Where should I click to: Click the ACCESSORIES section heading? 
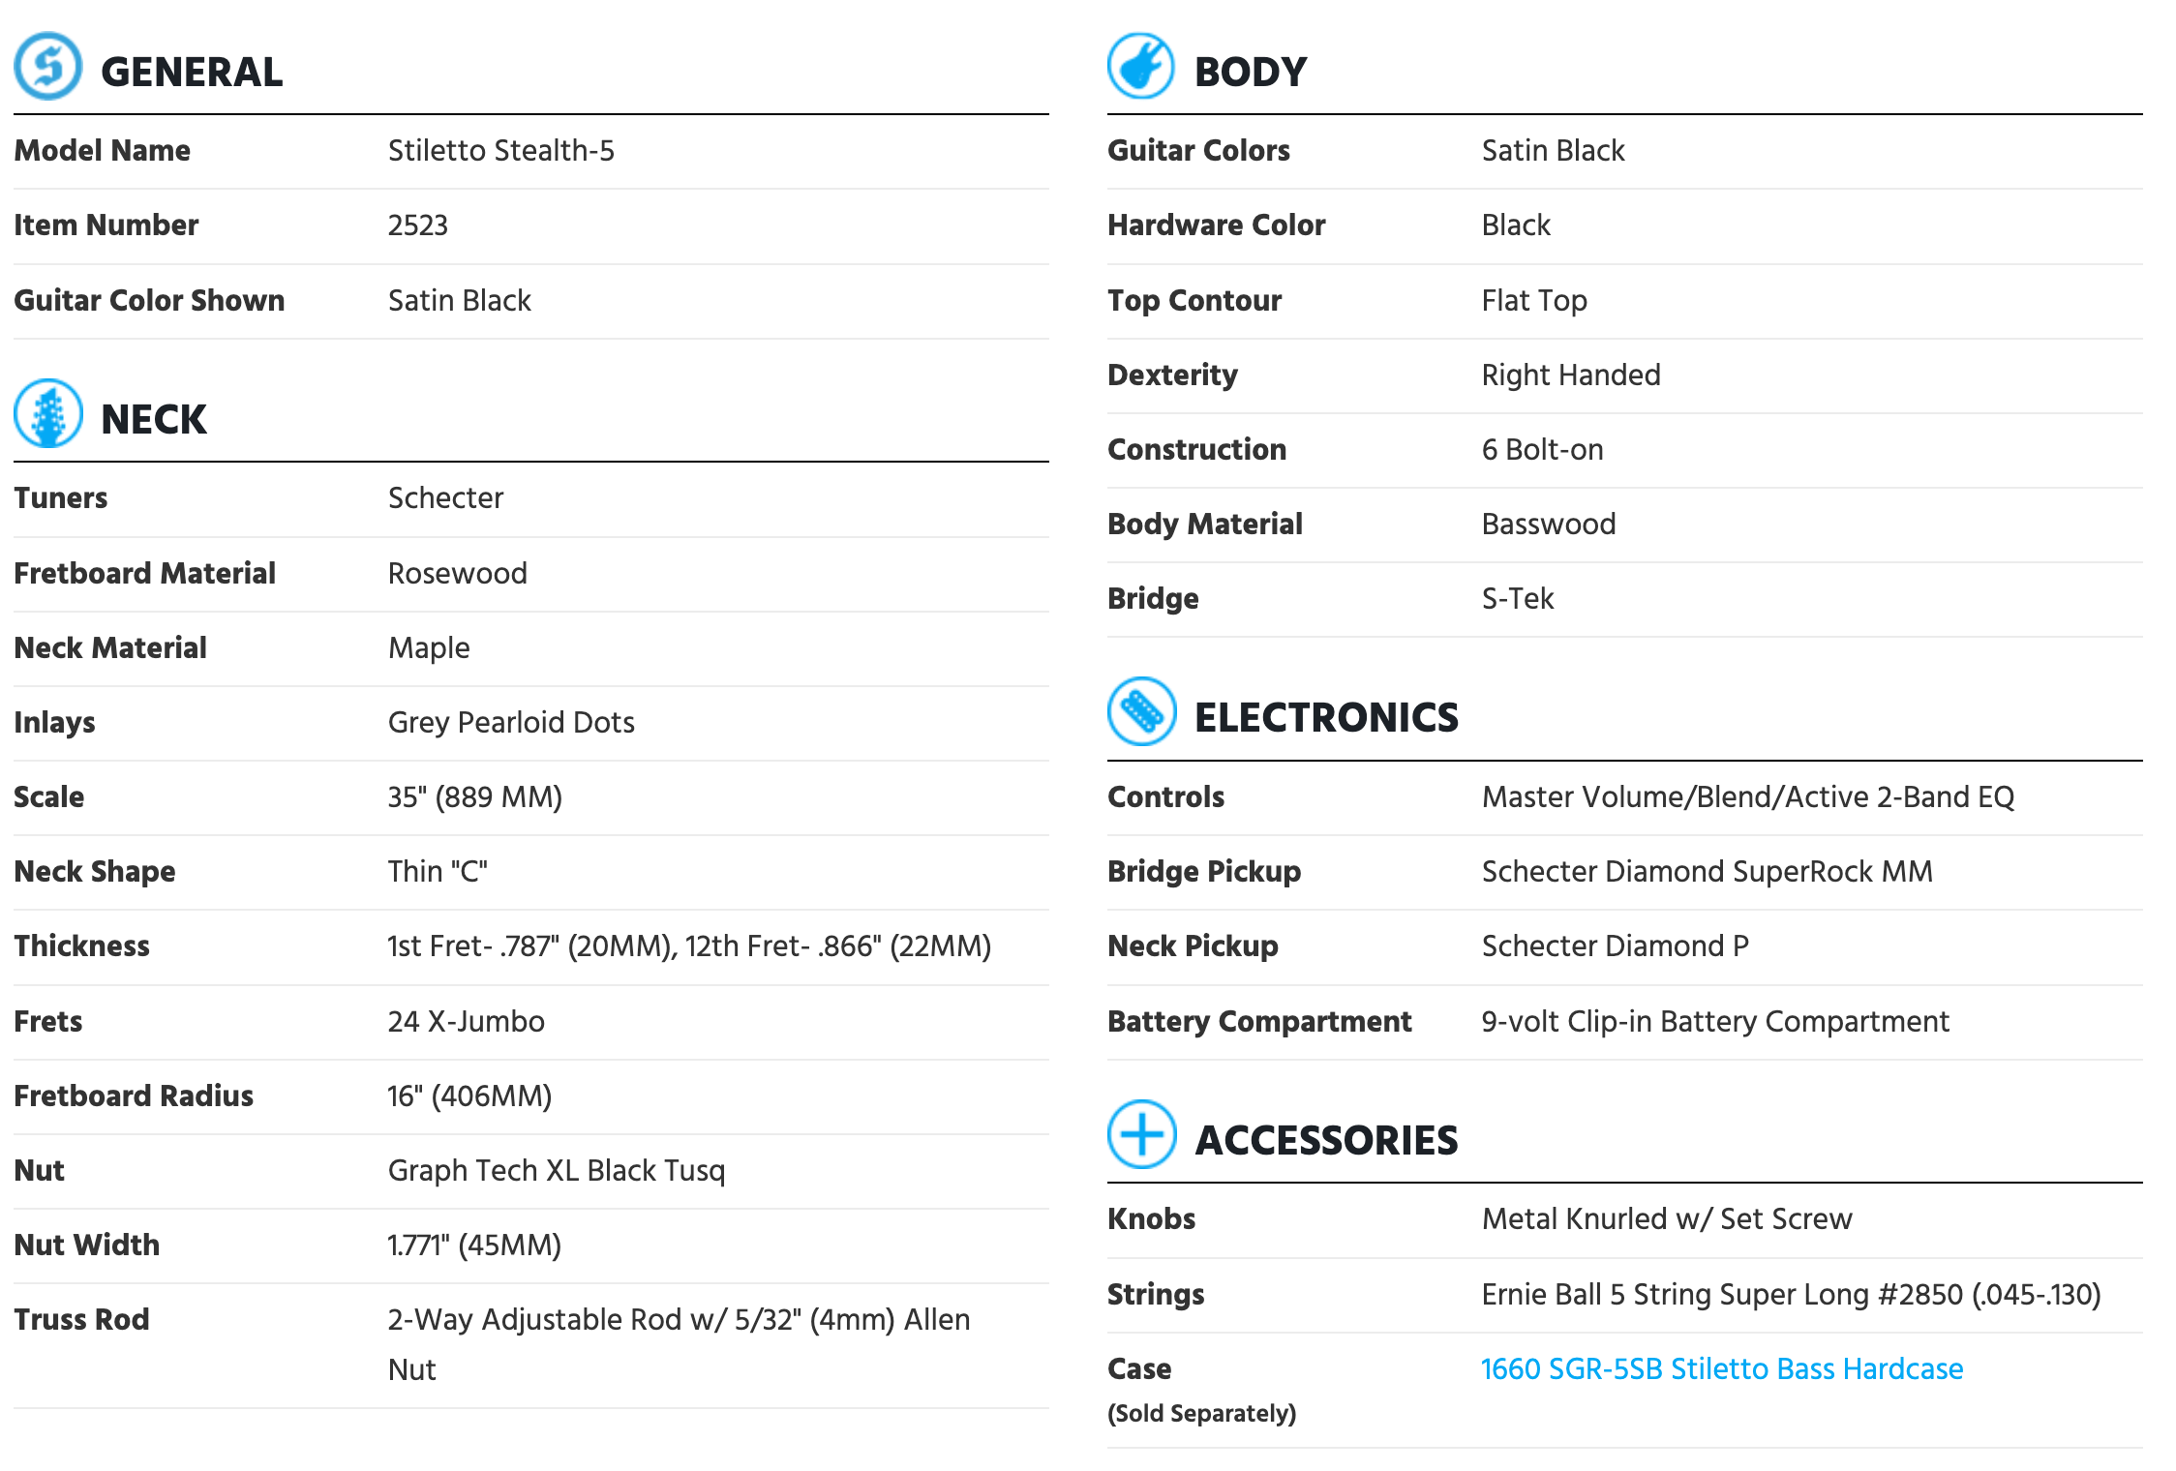1326,1140
